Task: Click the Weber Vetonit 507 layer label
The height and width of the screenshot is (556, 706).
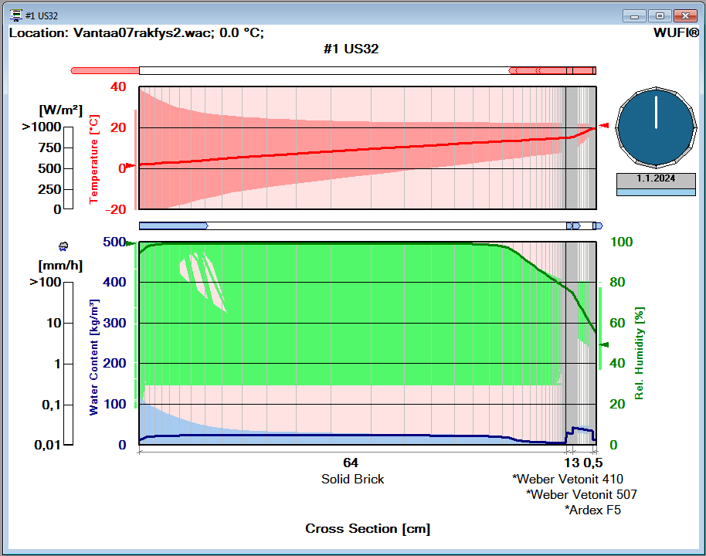Action: tap(581, 494)
